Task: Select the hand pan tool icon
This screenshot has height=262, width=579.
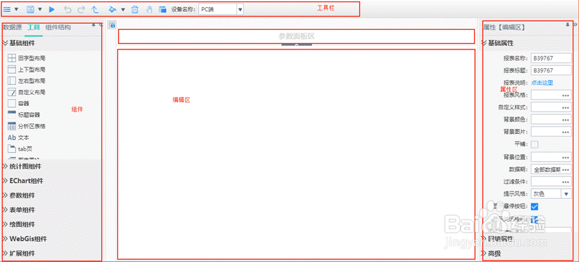Action: tap(149, 9)
